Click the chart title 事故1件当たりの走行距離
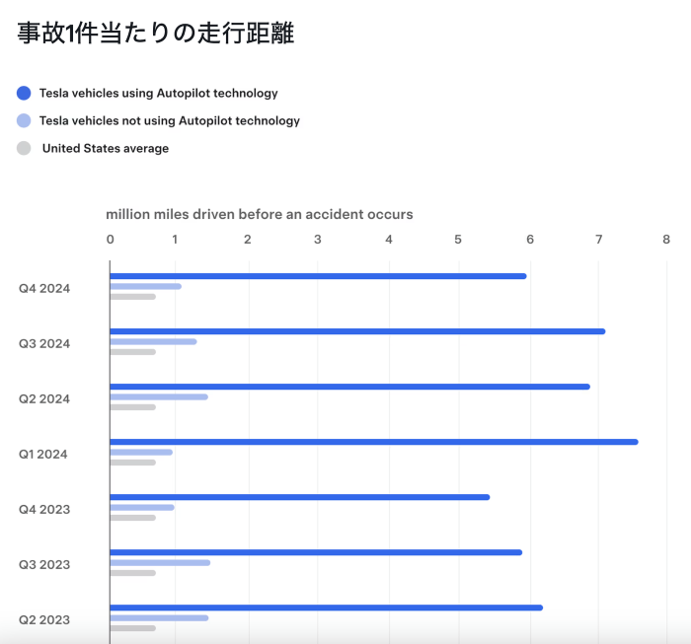The image size is (691, 644). (x=156, y=34)
